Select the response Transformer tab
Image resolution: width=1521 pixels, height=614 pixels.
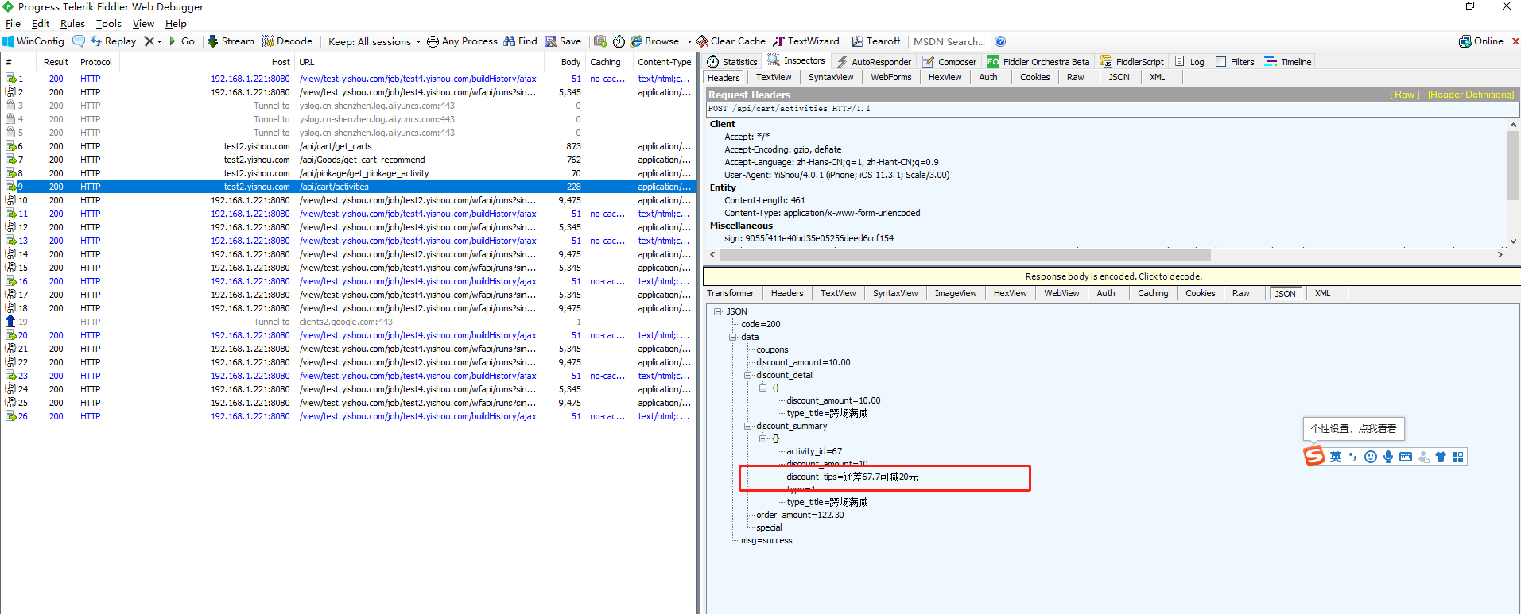pyautogui.click(x=730, y=293)
